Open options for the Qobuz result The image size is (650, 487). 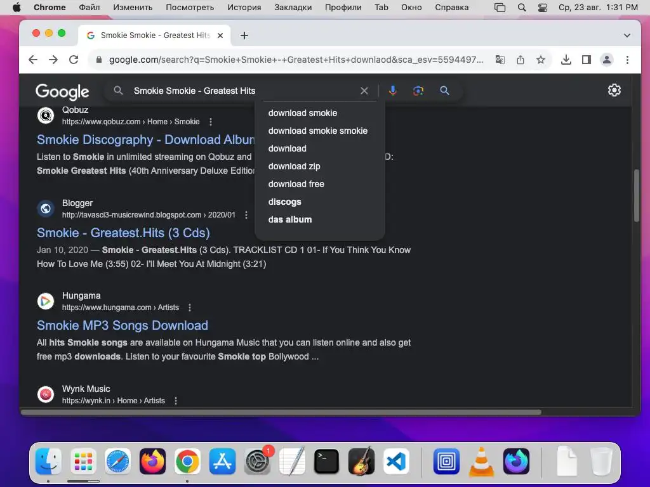pos(211,122)
